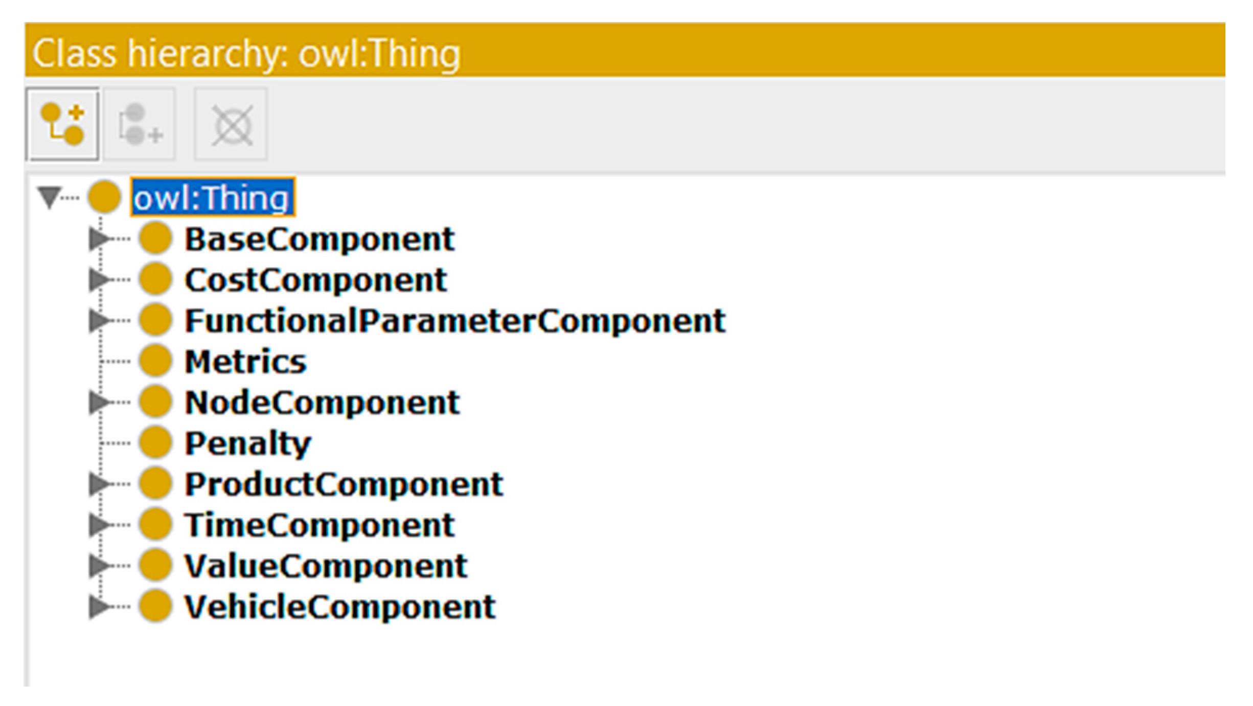The width and height of the screenshot is (1253, 706).
Task: Click the Penalty class circle icon
Action: (x=155, y=443)
